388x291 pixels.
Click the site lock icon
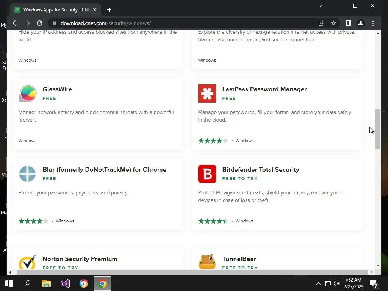(55, 23)
